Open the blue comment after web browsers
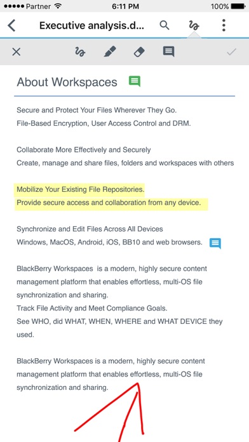 point(215,243)
